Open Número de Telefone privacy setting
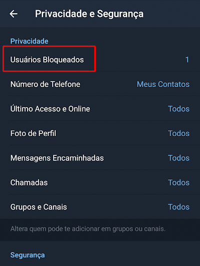This screenshot has height=266, width=200. tap(100, 84)
